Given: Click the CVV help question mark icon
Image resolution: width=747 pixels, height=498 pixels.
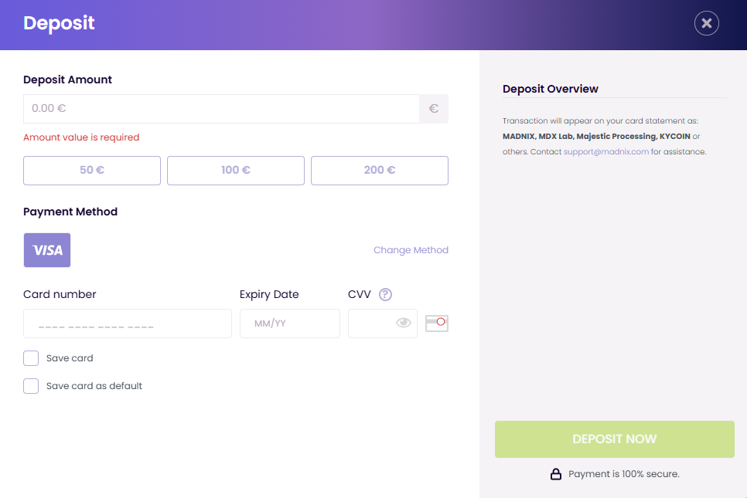Looking at the screenshot, I should tap(385, 294).
